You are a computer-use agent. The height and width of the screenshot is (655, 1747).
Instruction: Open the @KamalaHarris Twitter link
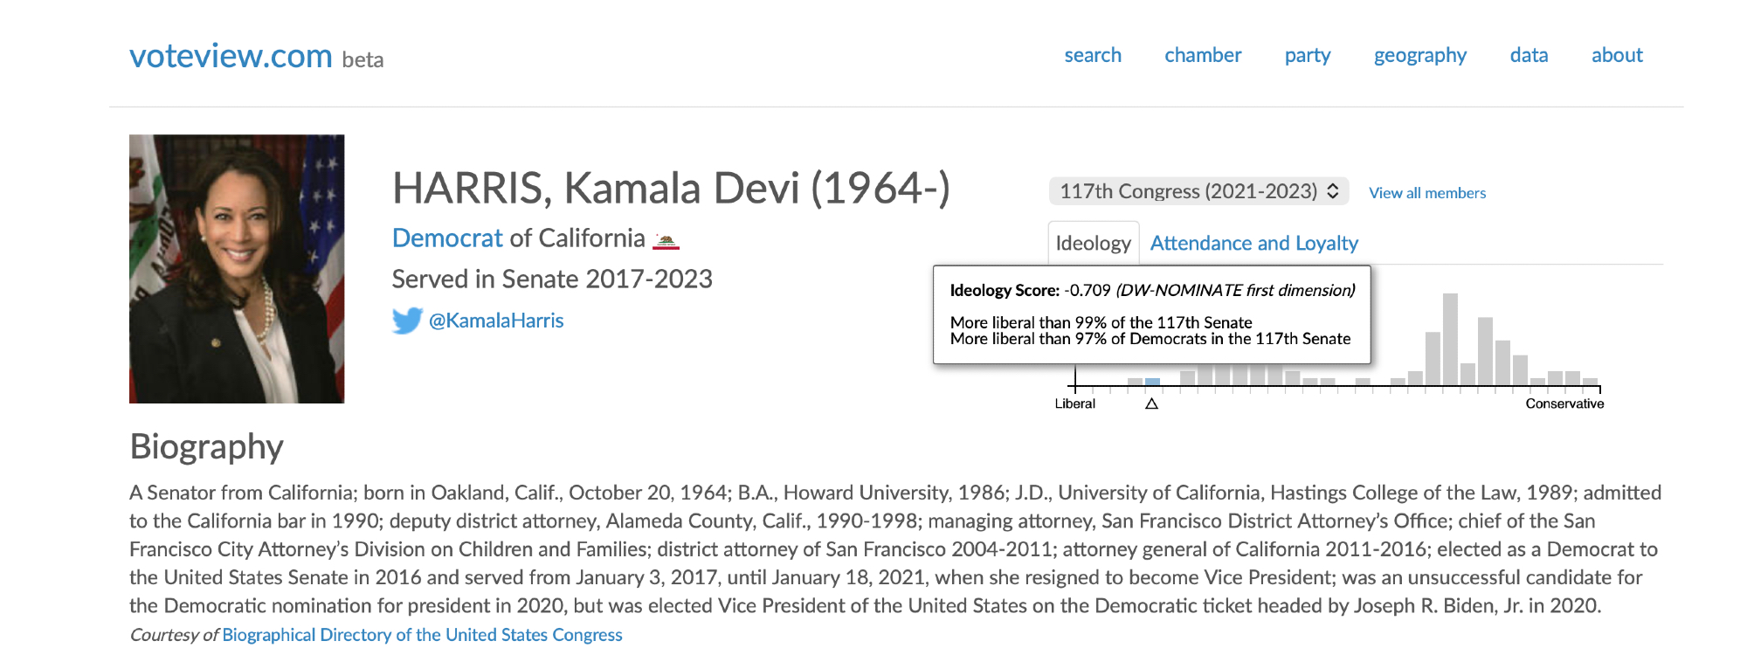click(x=495, y=321)
